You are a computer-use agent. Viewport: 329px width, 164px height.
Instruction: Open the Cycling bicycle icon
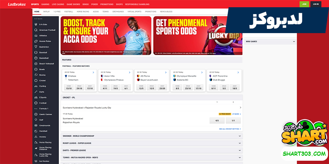(36, 86)
